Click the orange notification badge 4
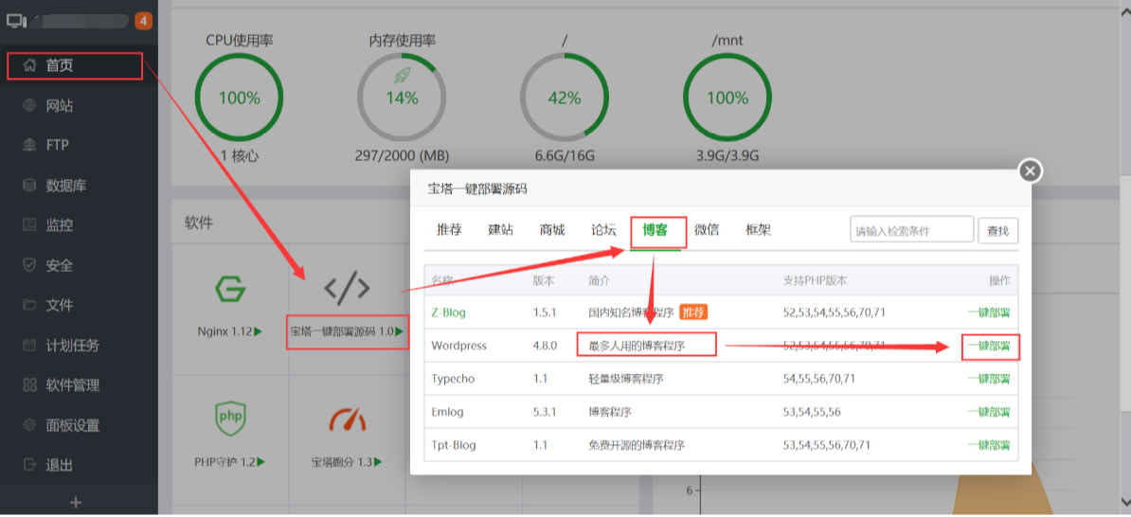 (x=144, y=21)
